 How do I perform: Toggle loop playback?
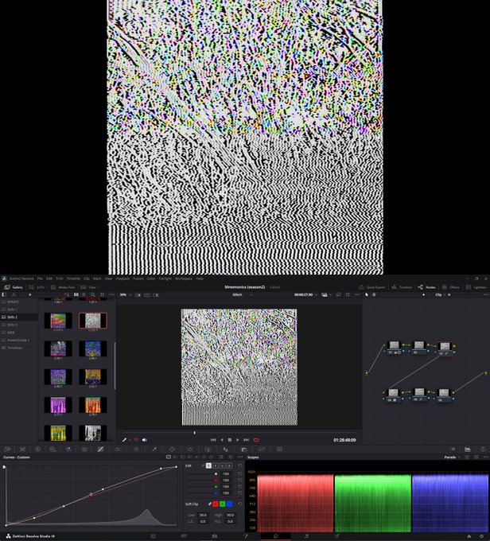point(256,439)
